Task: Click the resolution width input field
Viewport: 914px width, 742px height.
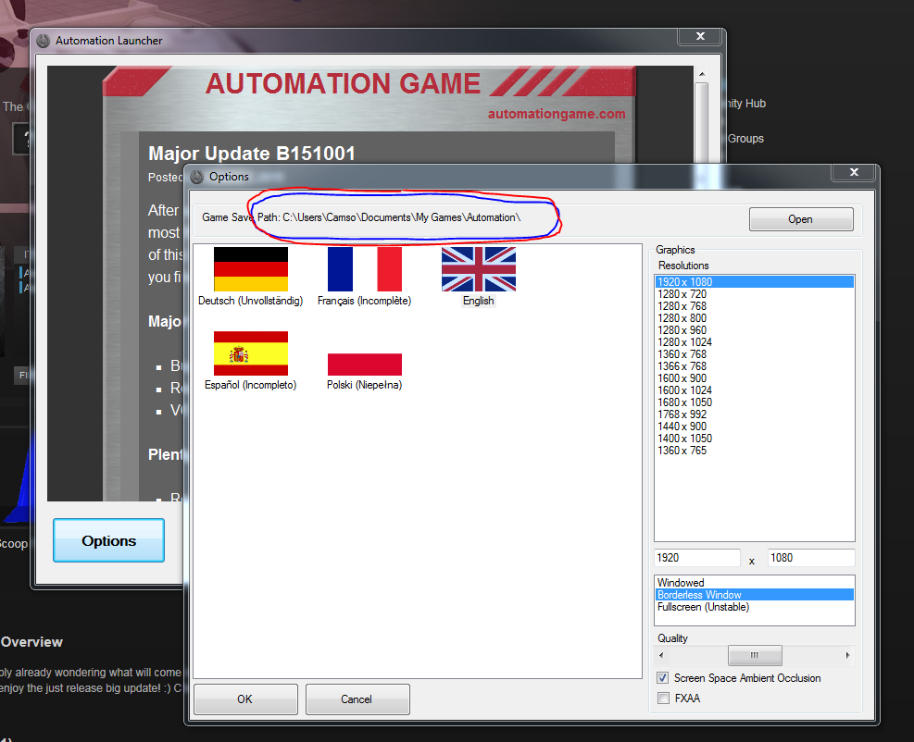Action: (696, 558)
